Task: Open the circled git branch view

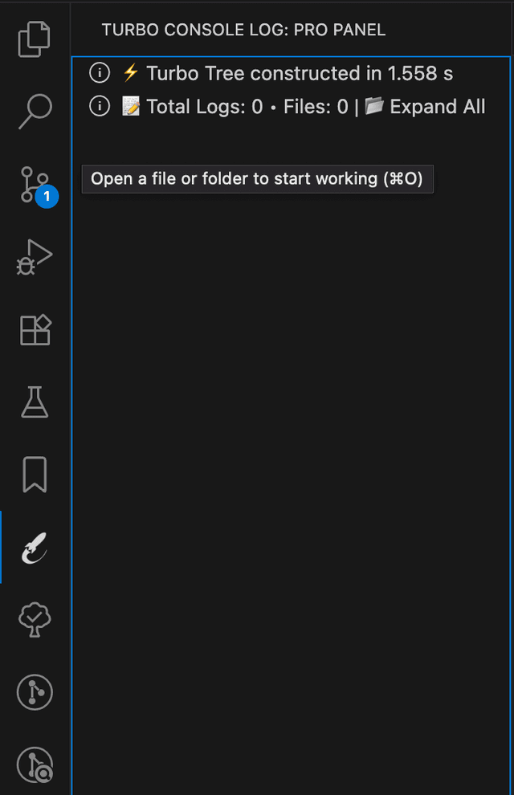Action: tap(35, 692)
